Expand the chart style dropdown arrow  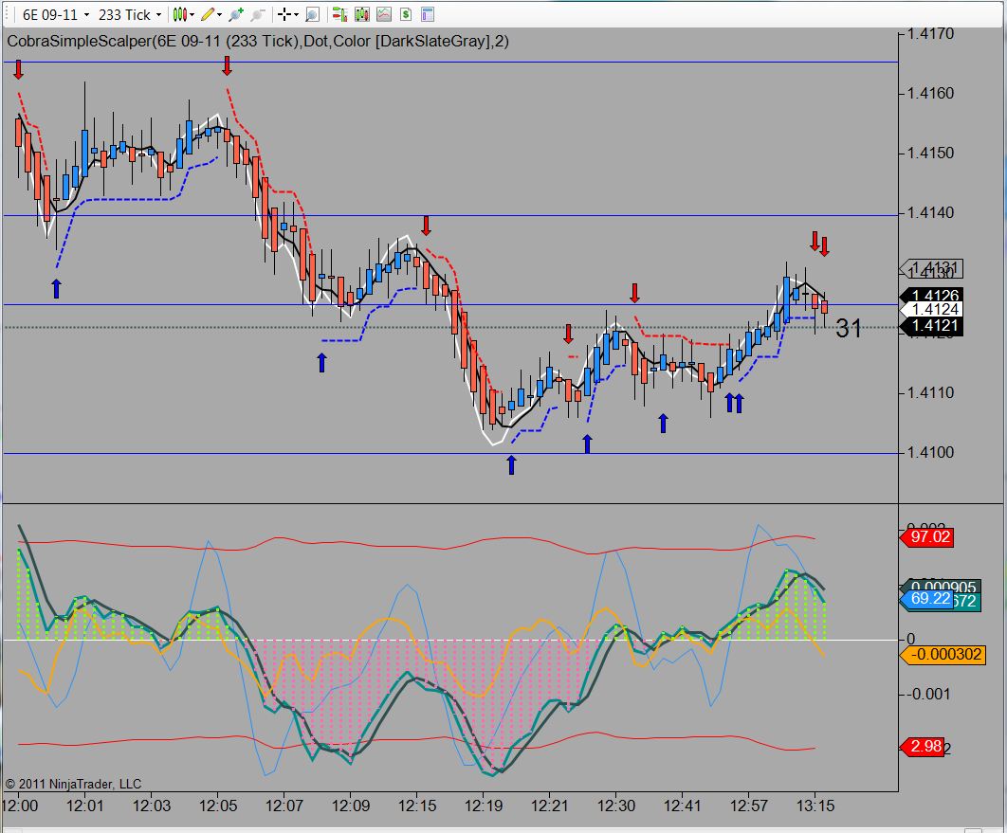(x=192, y=14)
